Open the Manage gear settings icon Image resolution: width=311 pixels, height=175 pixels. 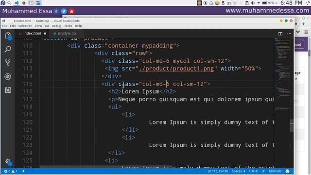coord(8,162)
